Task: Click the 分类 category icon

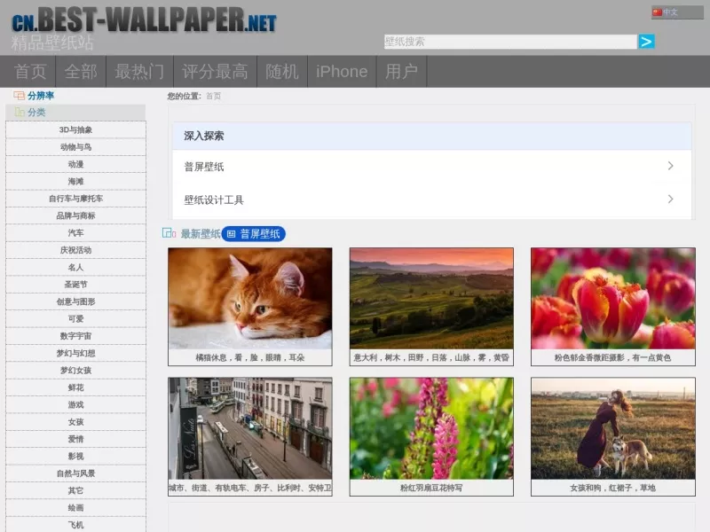Action: [20, 112]
